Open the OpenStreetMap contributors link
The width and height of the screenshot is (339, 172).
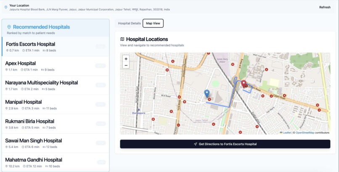coord(305,132)
